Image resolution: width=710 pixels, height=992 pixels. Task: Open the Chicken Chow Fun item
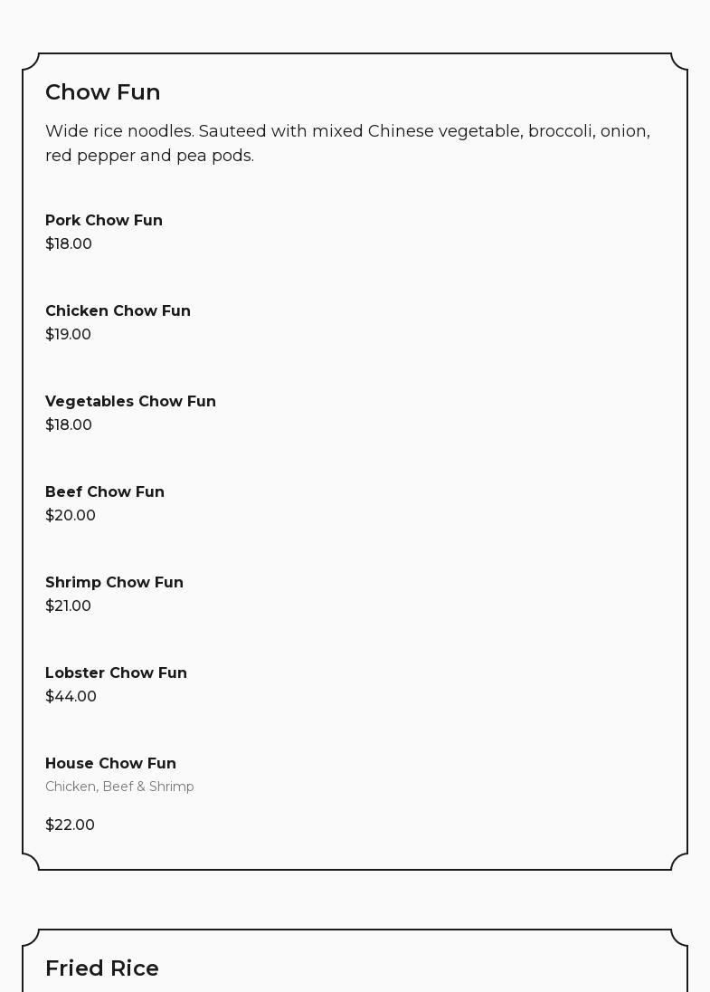point(118,311)
